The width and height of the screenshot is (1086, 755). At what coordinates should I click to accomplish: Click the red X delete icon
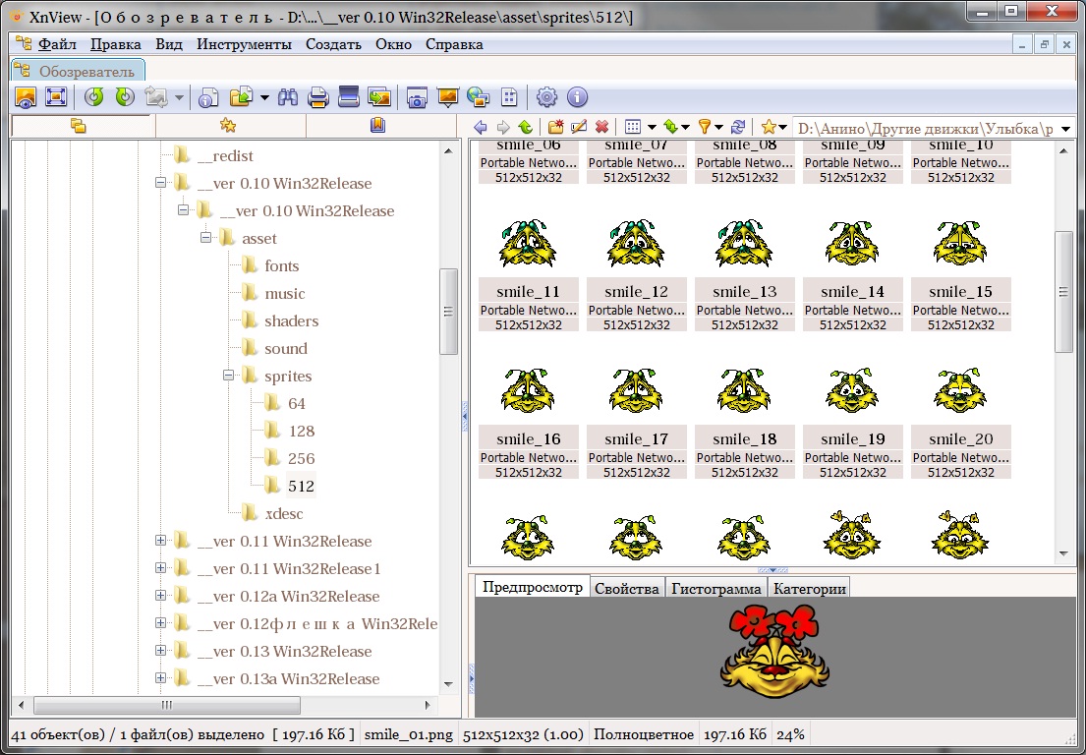coord(601,127)
